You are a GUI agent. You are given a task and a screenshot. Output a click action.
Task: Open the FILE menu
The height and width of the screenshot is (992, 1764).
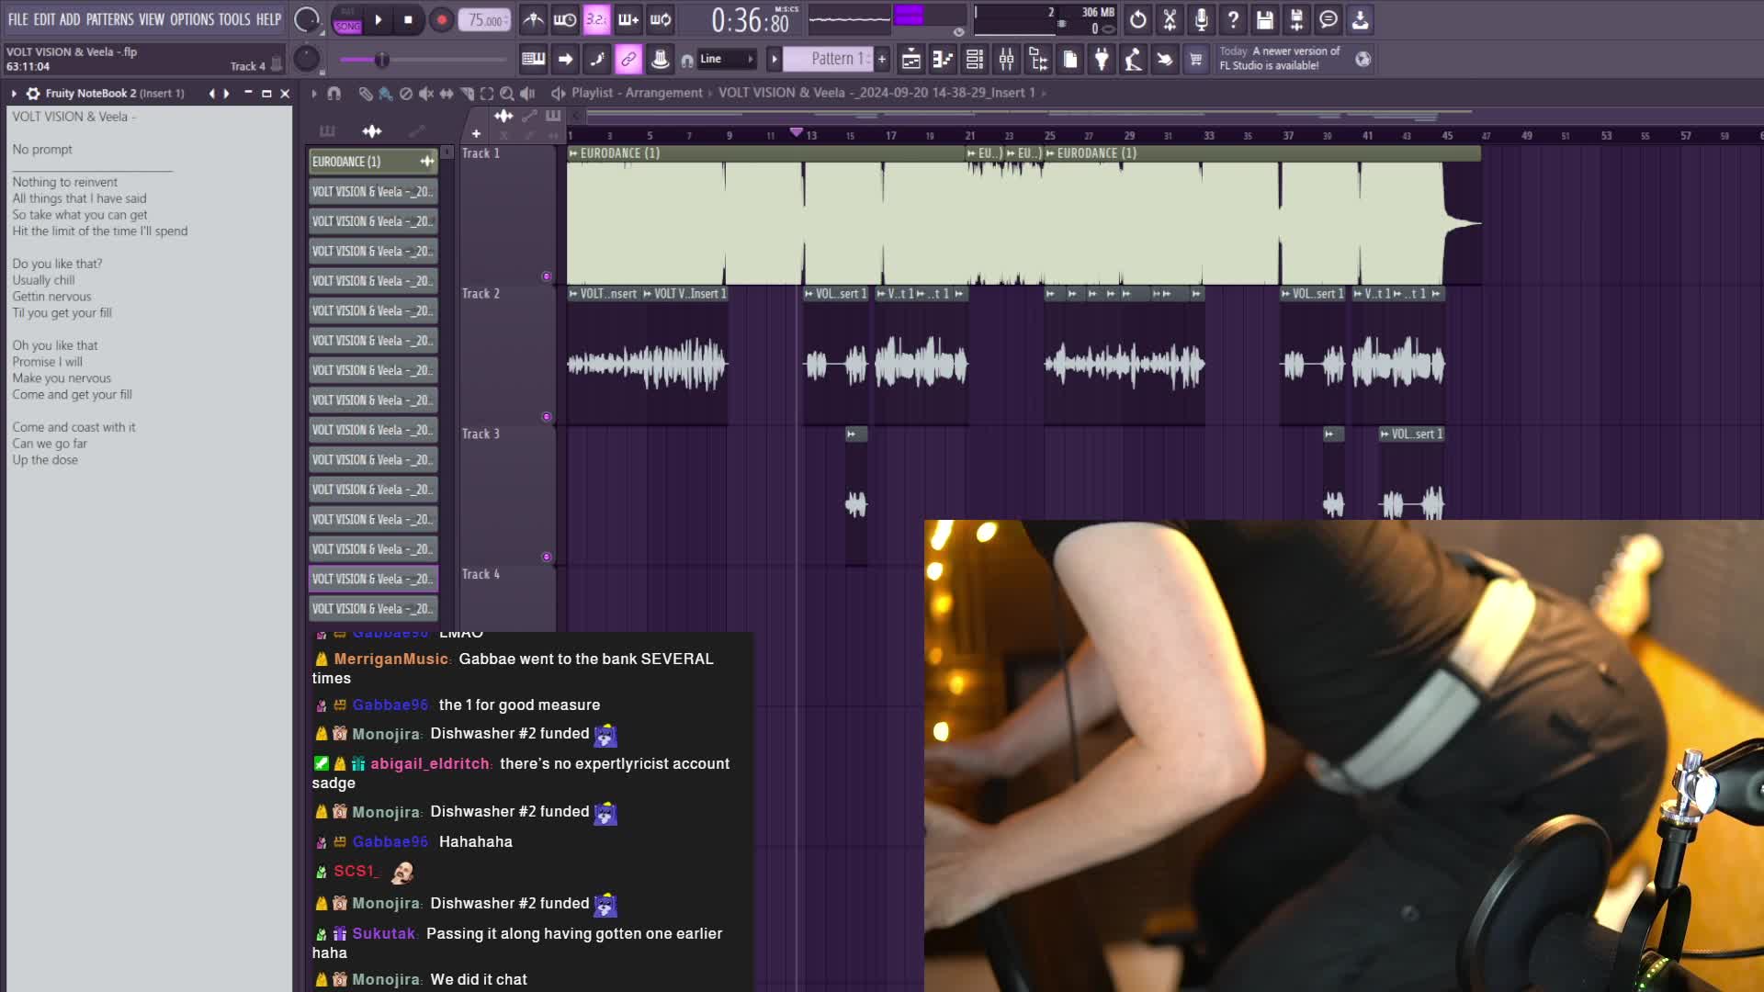[x=17, y=19]
